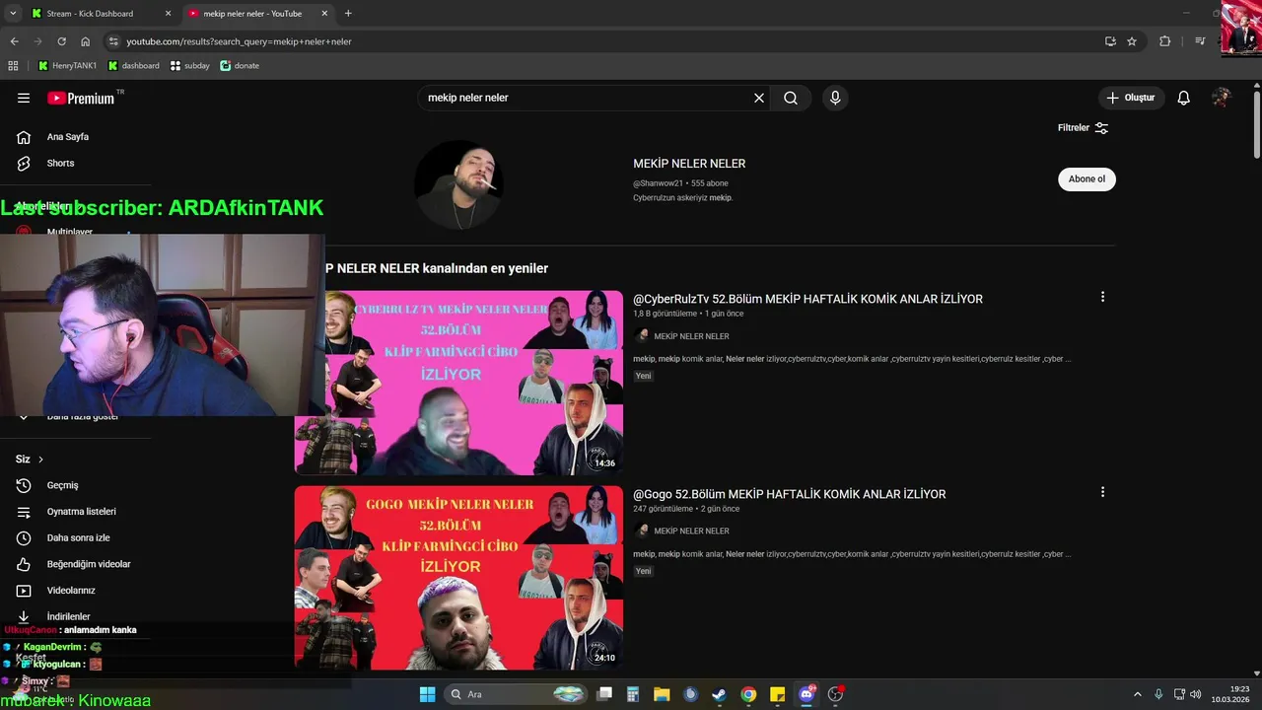Go back with browser back arrow
The height and width of the screenshot is (710, 1262).
tap(14, 41)
